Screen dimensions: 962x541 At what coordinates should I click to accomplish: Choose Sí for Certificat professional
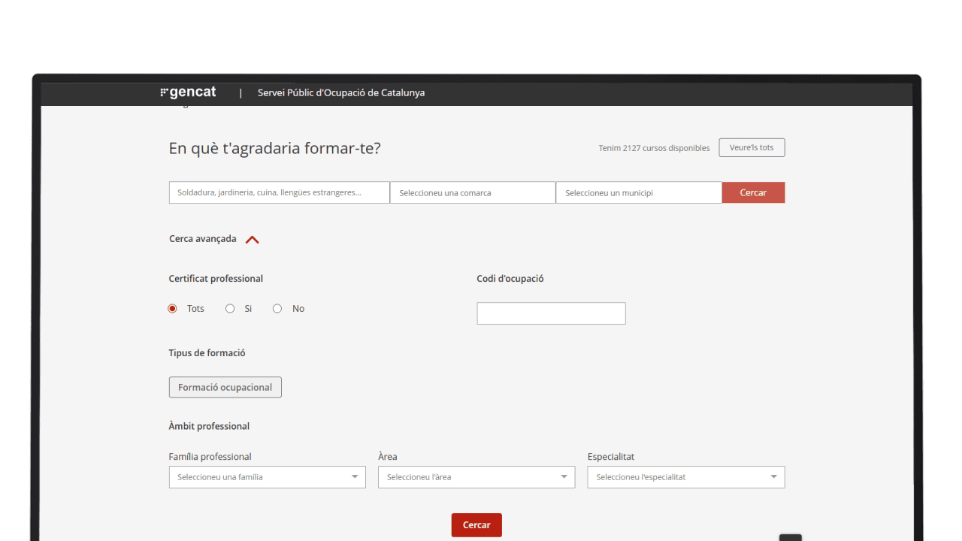point(230,309)
